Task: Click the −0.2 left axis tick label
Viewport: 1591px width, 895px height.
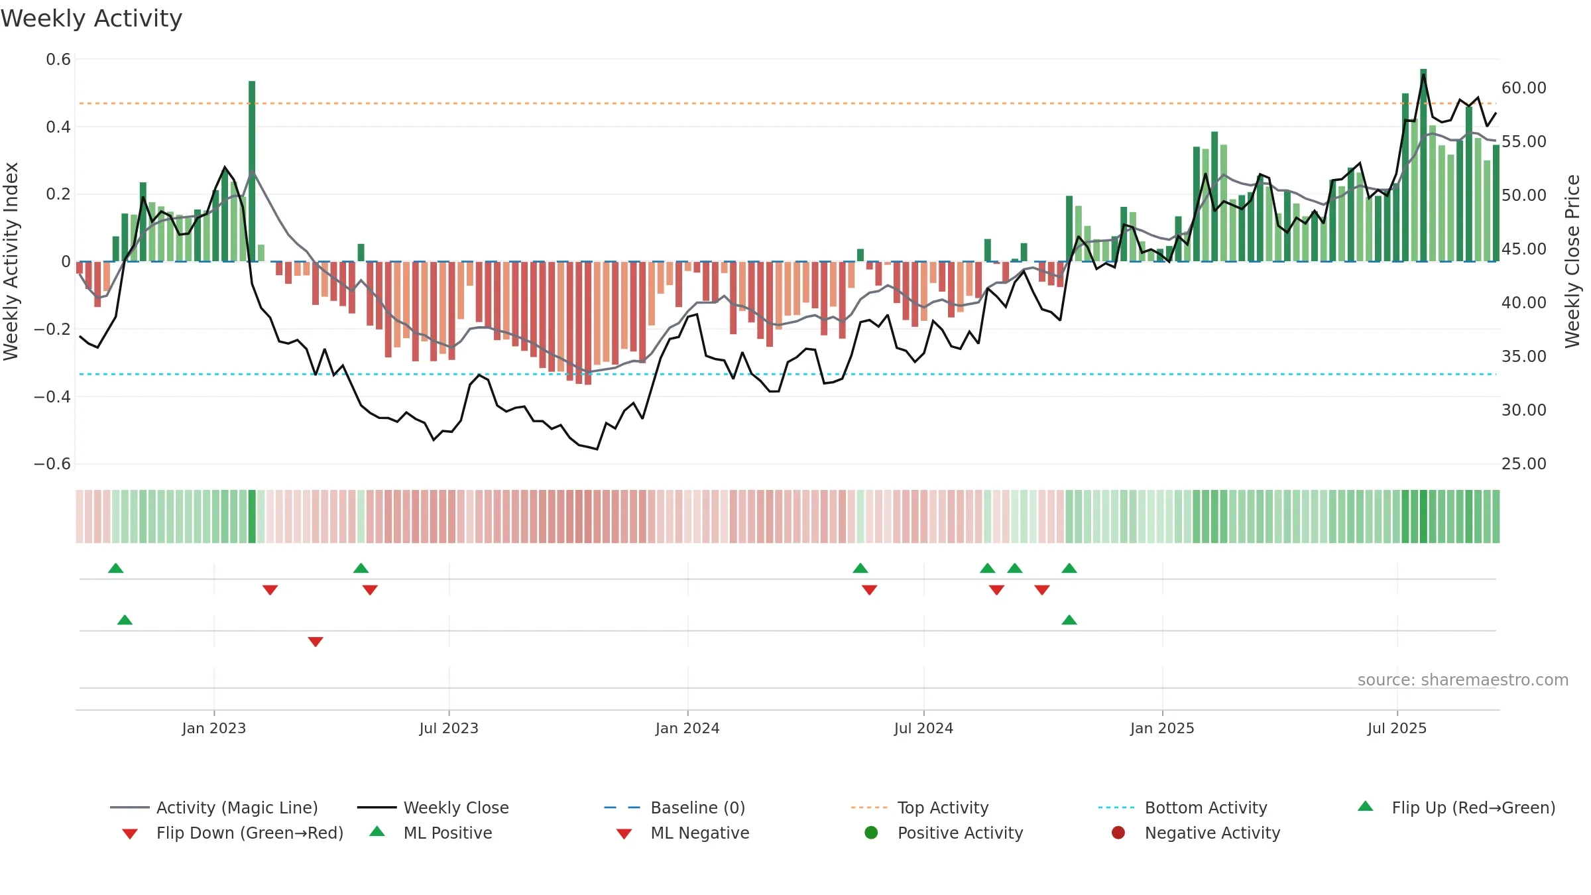Action: [52, 329]
